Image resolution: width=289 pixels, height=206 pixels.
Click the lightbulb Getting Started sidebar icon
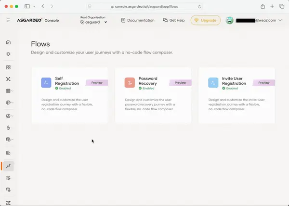(x=8, y=54)
